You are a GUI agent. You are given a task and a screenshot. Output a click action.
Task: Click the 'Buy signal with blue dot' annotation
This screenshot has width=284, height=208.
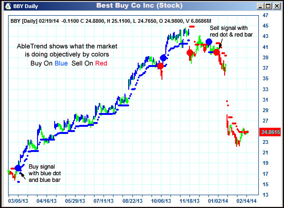pyautogui.click(x=45, y=173)
